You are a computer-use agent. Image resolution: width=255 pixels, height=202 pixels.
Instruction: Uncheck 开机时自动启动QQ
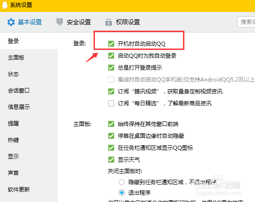111,44
